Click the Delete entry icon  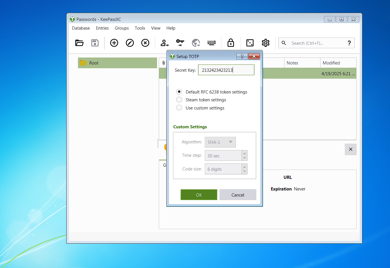pos(145,43)
